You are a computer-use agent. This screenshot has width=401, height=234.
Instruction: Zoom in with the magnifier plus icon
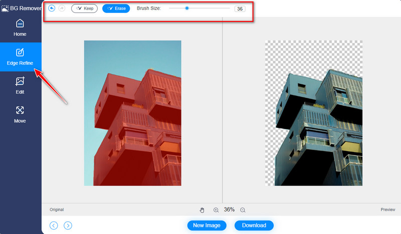(216, 210)
